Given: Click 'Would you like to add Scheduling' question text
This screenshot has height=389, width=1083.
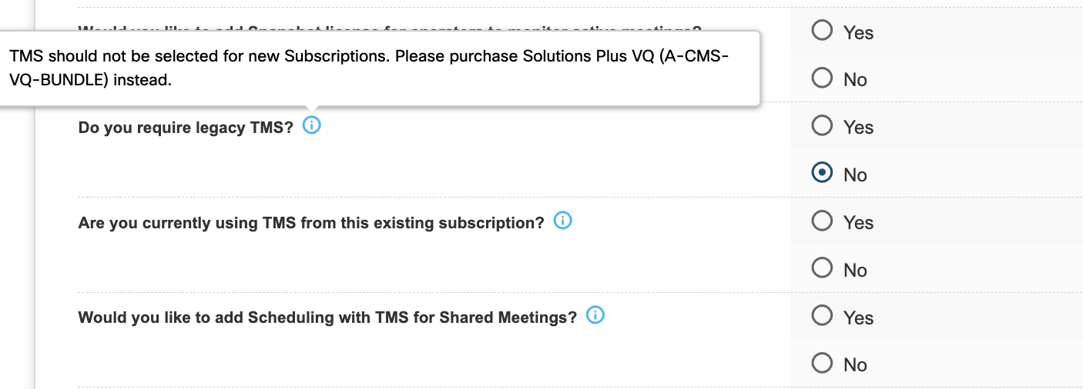Looking at the screenshot, I should pyautogui.click(x=327, y=318).
